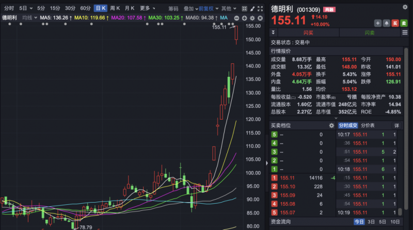Open settings gear beside 买卖档位
This screenshot has height=230, width=413.
[331, 125]
